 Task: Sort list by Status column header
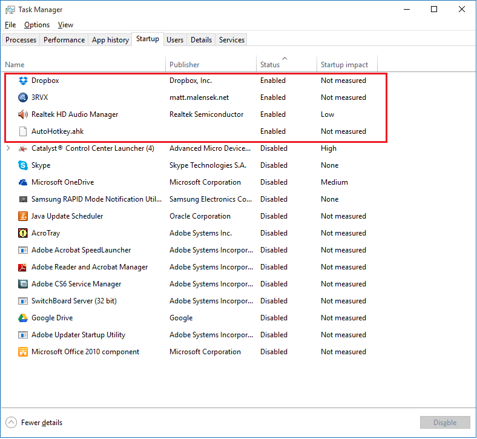270,65
